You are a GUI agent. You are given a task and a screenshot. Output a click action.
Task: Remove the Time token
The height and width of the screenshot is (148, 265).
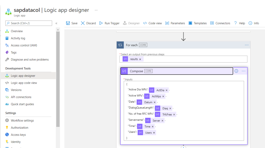pyautogui.click(x=152, y=127)
